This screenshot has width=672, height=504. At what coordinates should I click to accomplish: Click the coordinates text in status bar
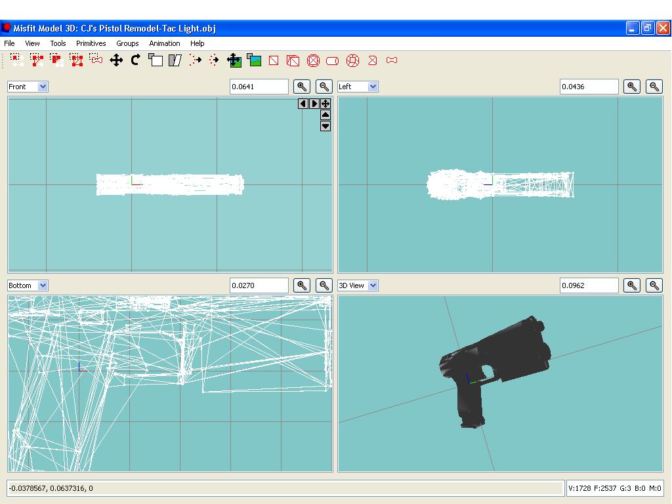[x=51, y=488]
